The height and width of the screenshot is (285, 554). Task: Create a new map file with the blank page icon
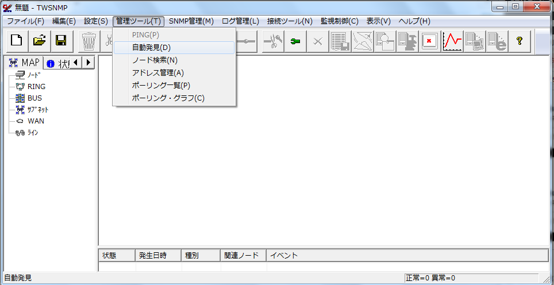click(x=17, y=41)
